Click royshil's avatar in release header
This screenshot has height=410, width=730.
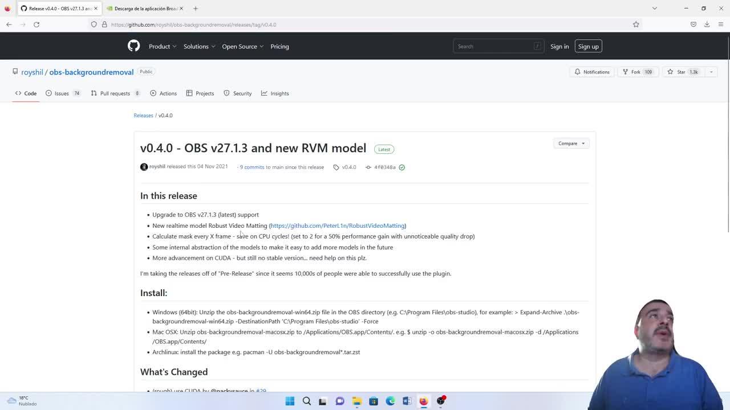pos(144,167)
